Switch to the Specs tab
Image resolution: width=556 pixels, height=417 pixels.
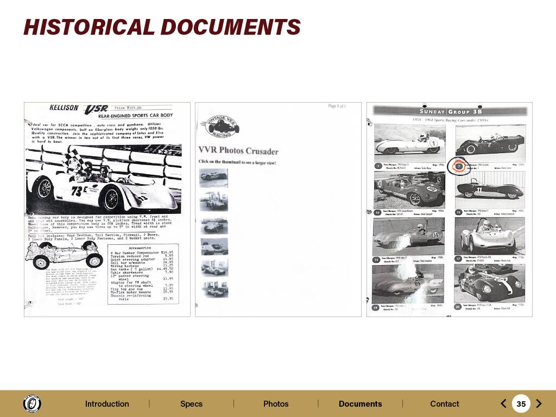pos(191,404)
